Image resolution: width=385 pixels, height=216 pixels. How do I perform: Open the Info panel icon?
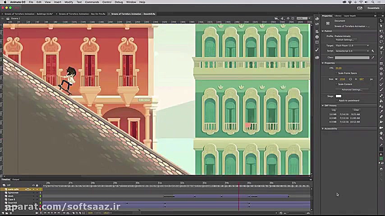(317, 37)
